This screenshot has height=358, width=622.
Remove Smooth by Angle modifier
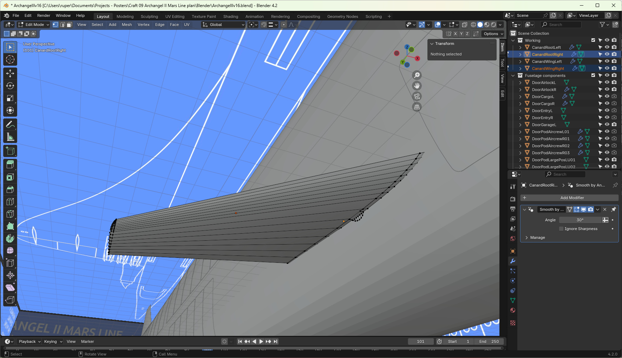(605, 209)
